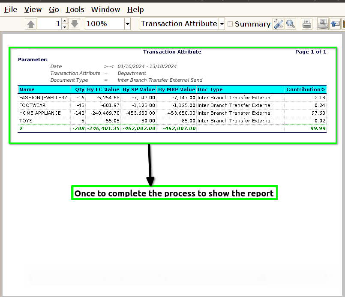Click the Transaction Attribute report title
This screenshot has width=345, height=297.
[172, 52]
